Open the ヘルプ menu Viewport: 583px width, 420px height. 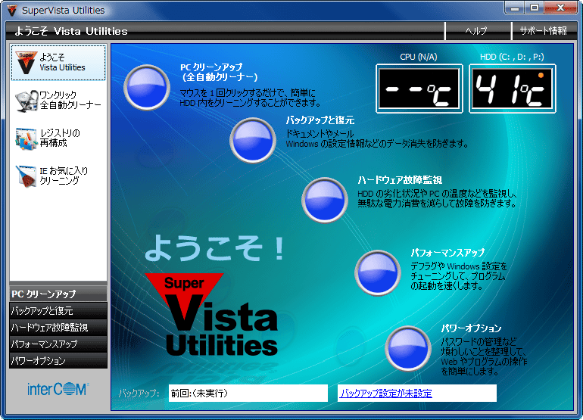click(477, 31)
